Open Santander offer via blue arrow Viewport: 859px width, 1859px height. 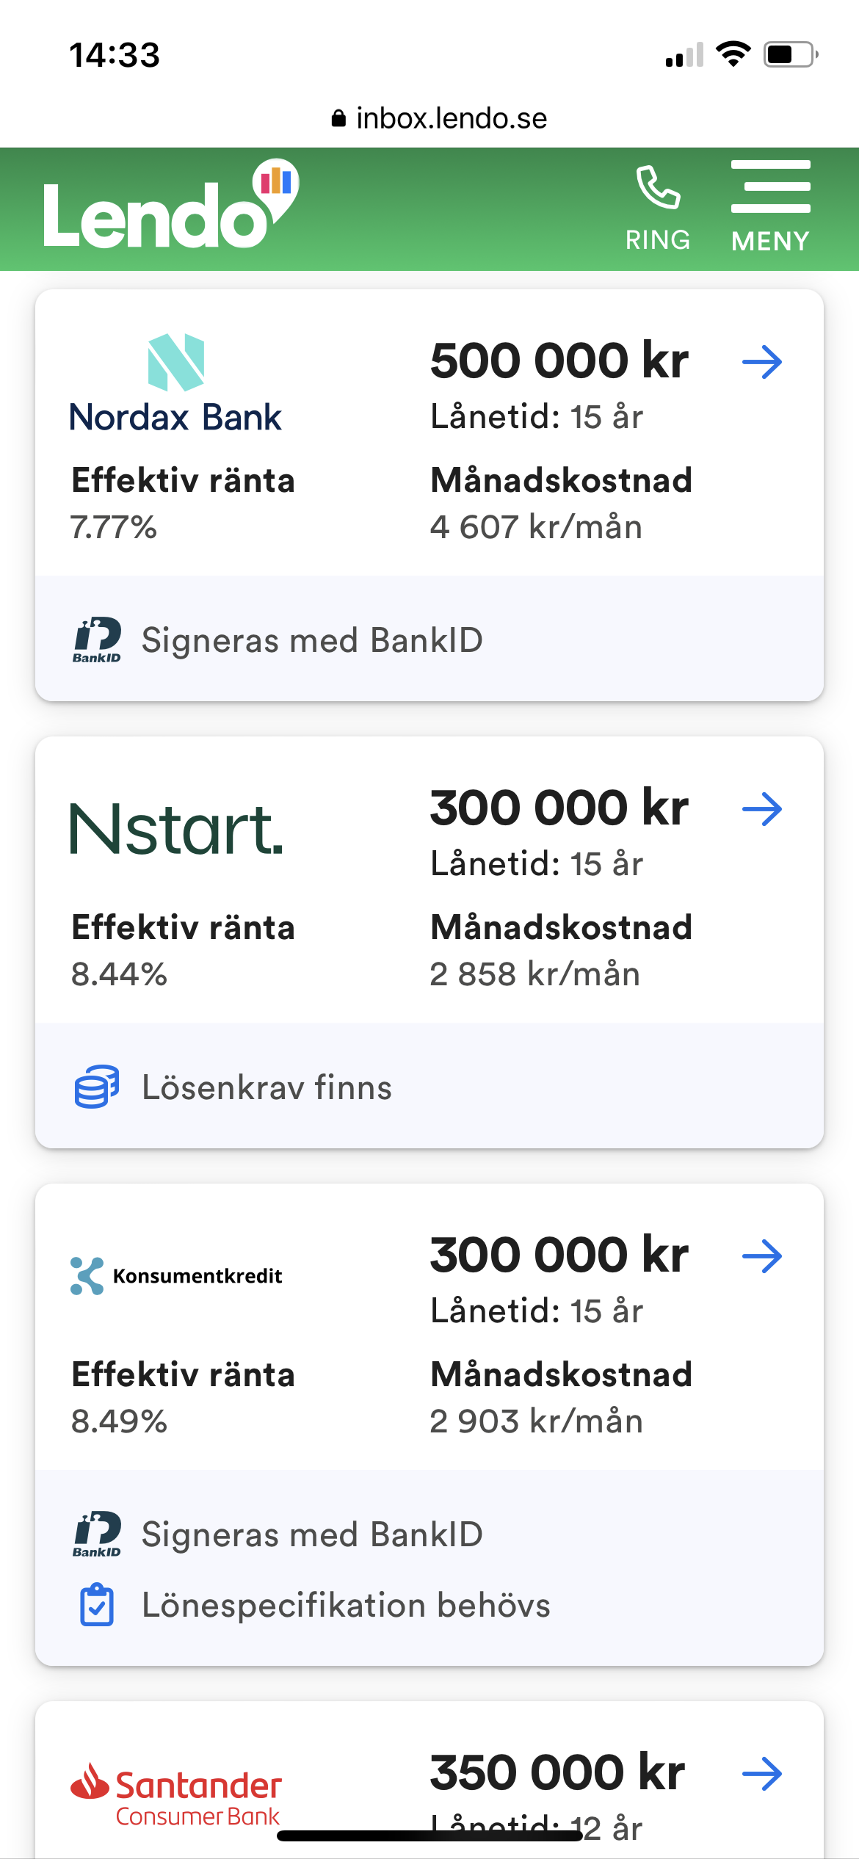click(762, 1774)
